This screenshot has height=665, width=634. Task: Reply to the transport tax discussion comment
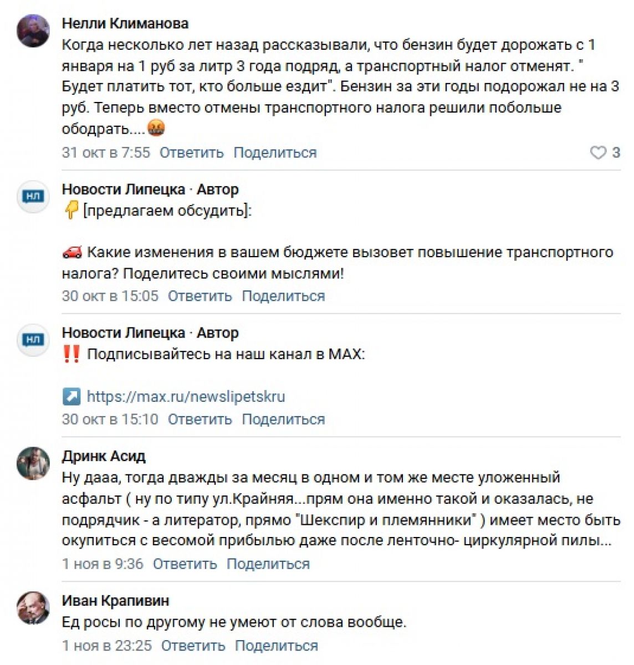point(200,296)
